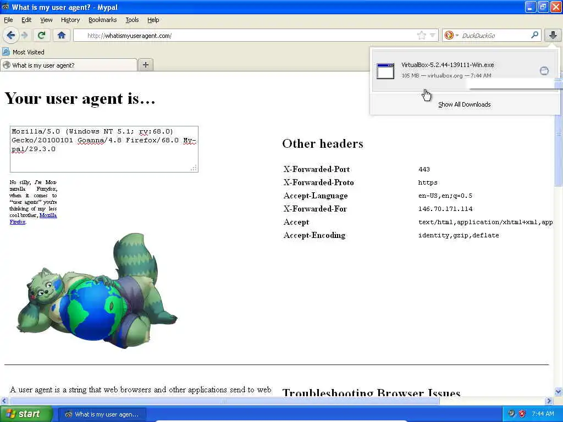Reload the current page

(42, 35)
